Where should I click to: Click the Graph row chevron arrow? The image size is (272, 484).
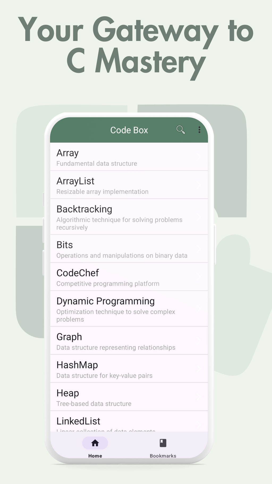tap(198, 341)
